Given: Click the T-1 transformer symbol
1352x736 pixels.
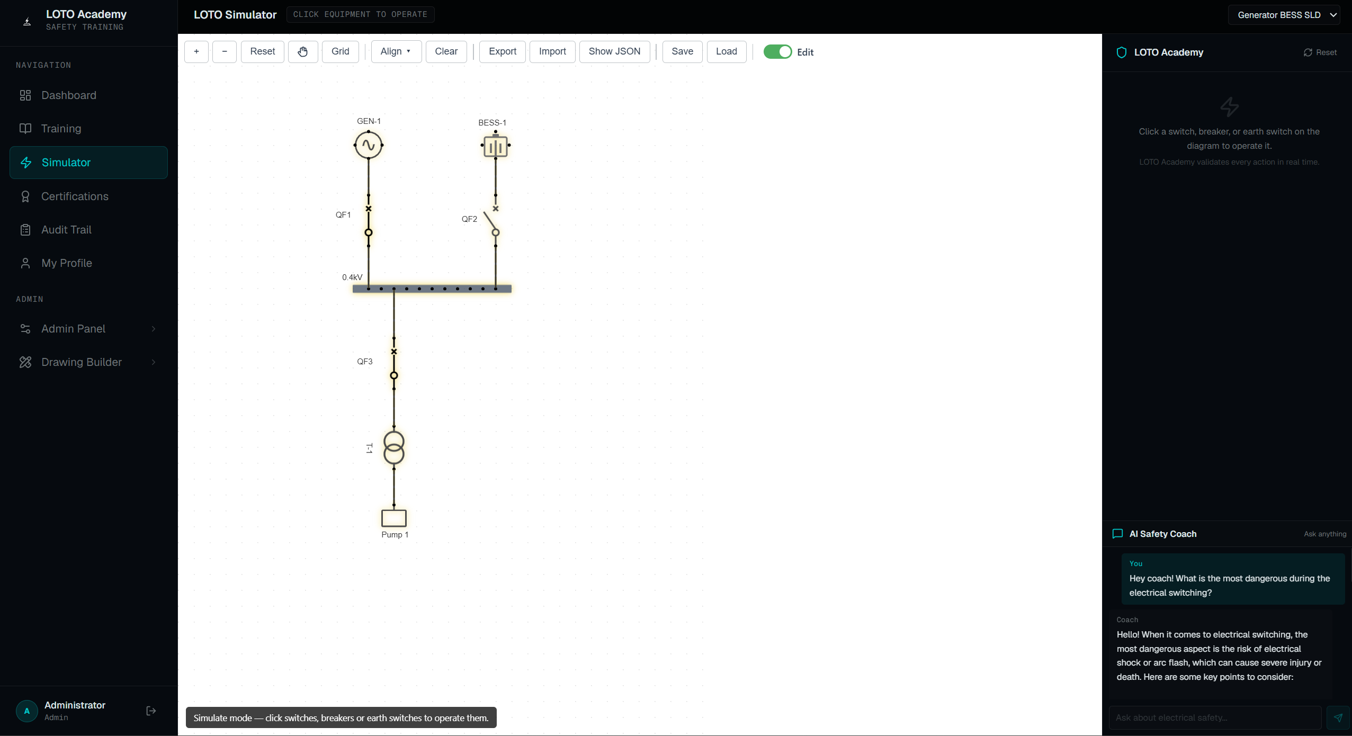Looking at the screenshot, I should [394, 447].
